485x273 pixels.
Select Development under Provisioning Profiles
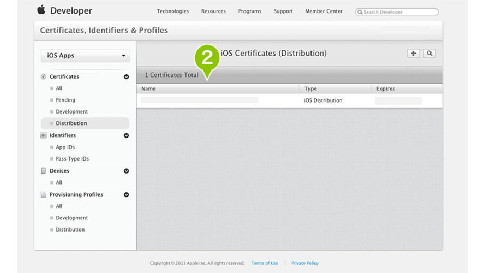pyautogui.click(x=72, y=218)
